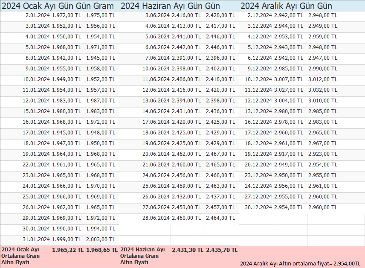Click the date cell 5.06.2024
The width and height of the screenshot is (365, 268).
click(157, 37)
